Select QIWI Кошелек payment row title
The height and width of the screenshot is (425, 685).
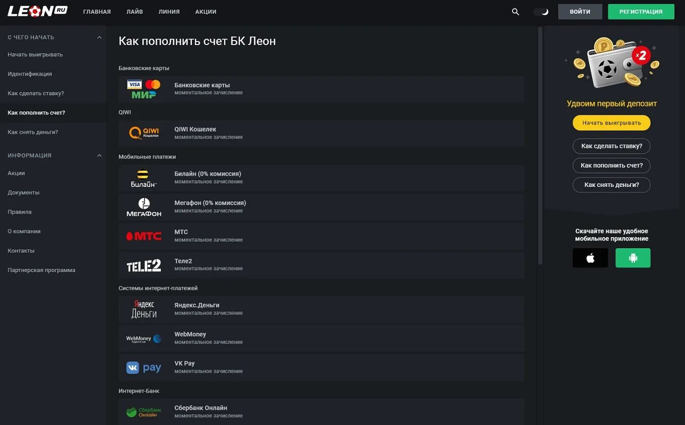(x=195, y=129)
